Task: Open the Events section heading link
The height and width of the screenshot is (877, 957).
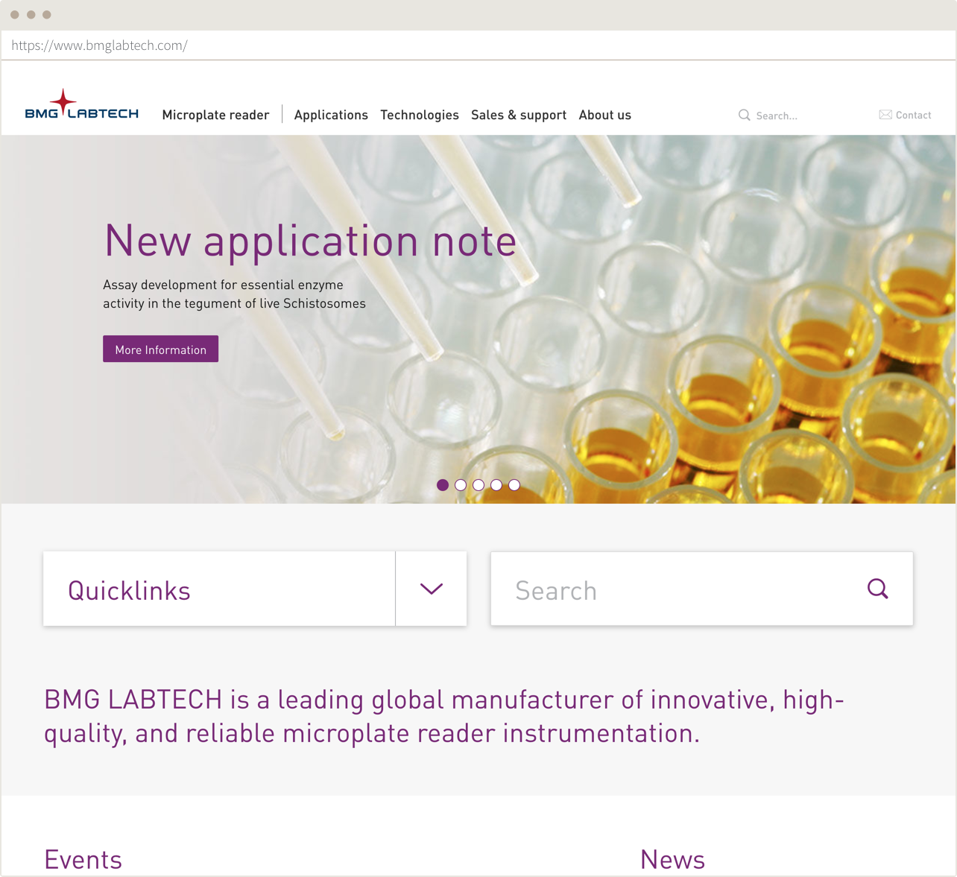Action: 83,859
